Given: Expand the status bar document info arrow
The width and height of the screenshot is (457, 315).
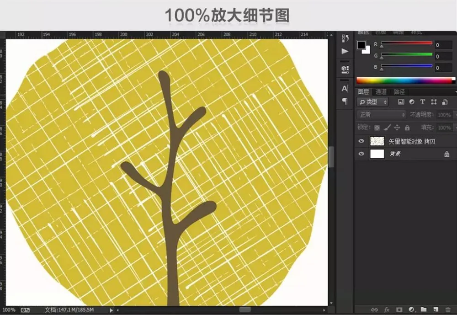Looking at the screenshot, I should point(111,310).
